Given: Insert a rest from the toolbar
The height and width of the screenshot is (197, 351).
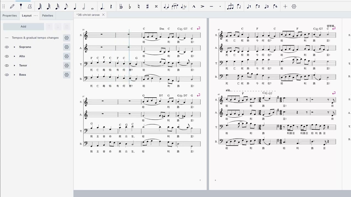Looking at the screenshot, I should click(x=111, y=6).
